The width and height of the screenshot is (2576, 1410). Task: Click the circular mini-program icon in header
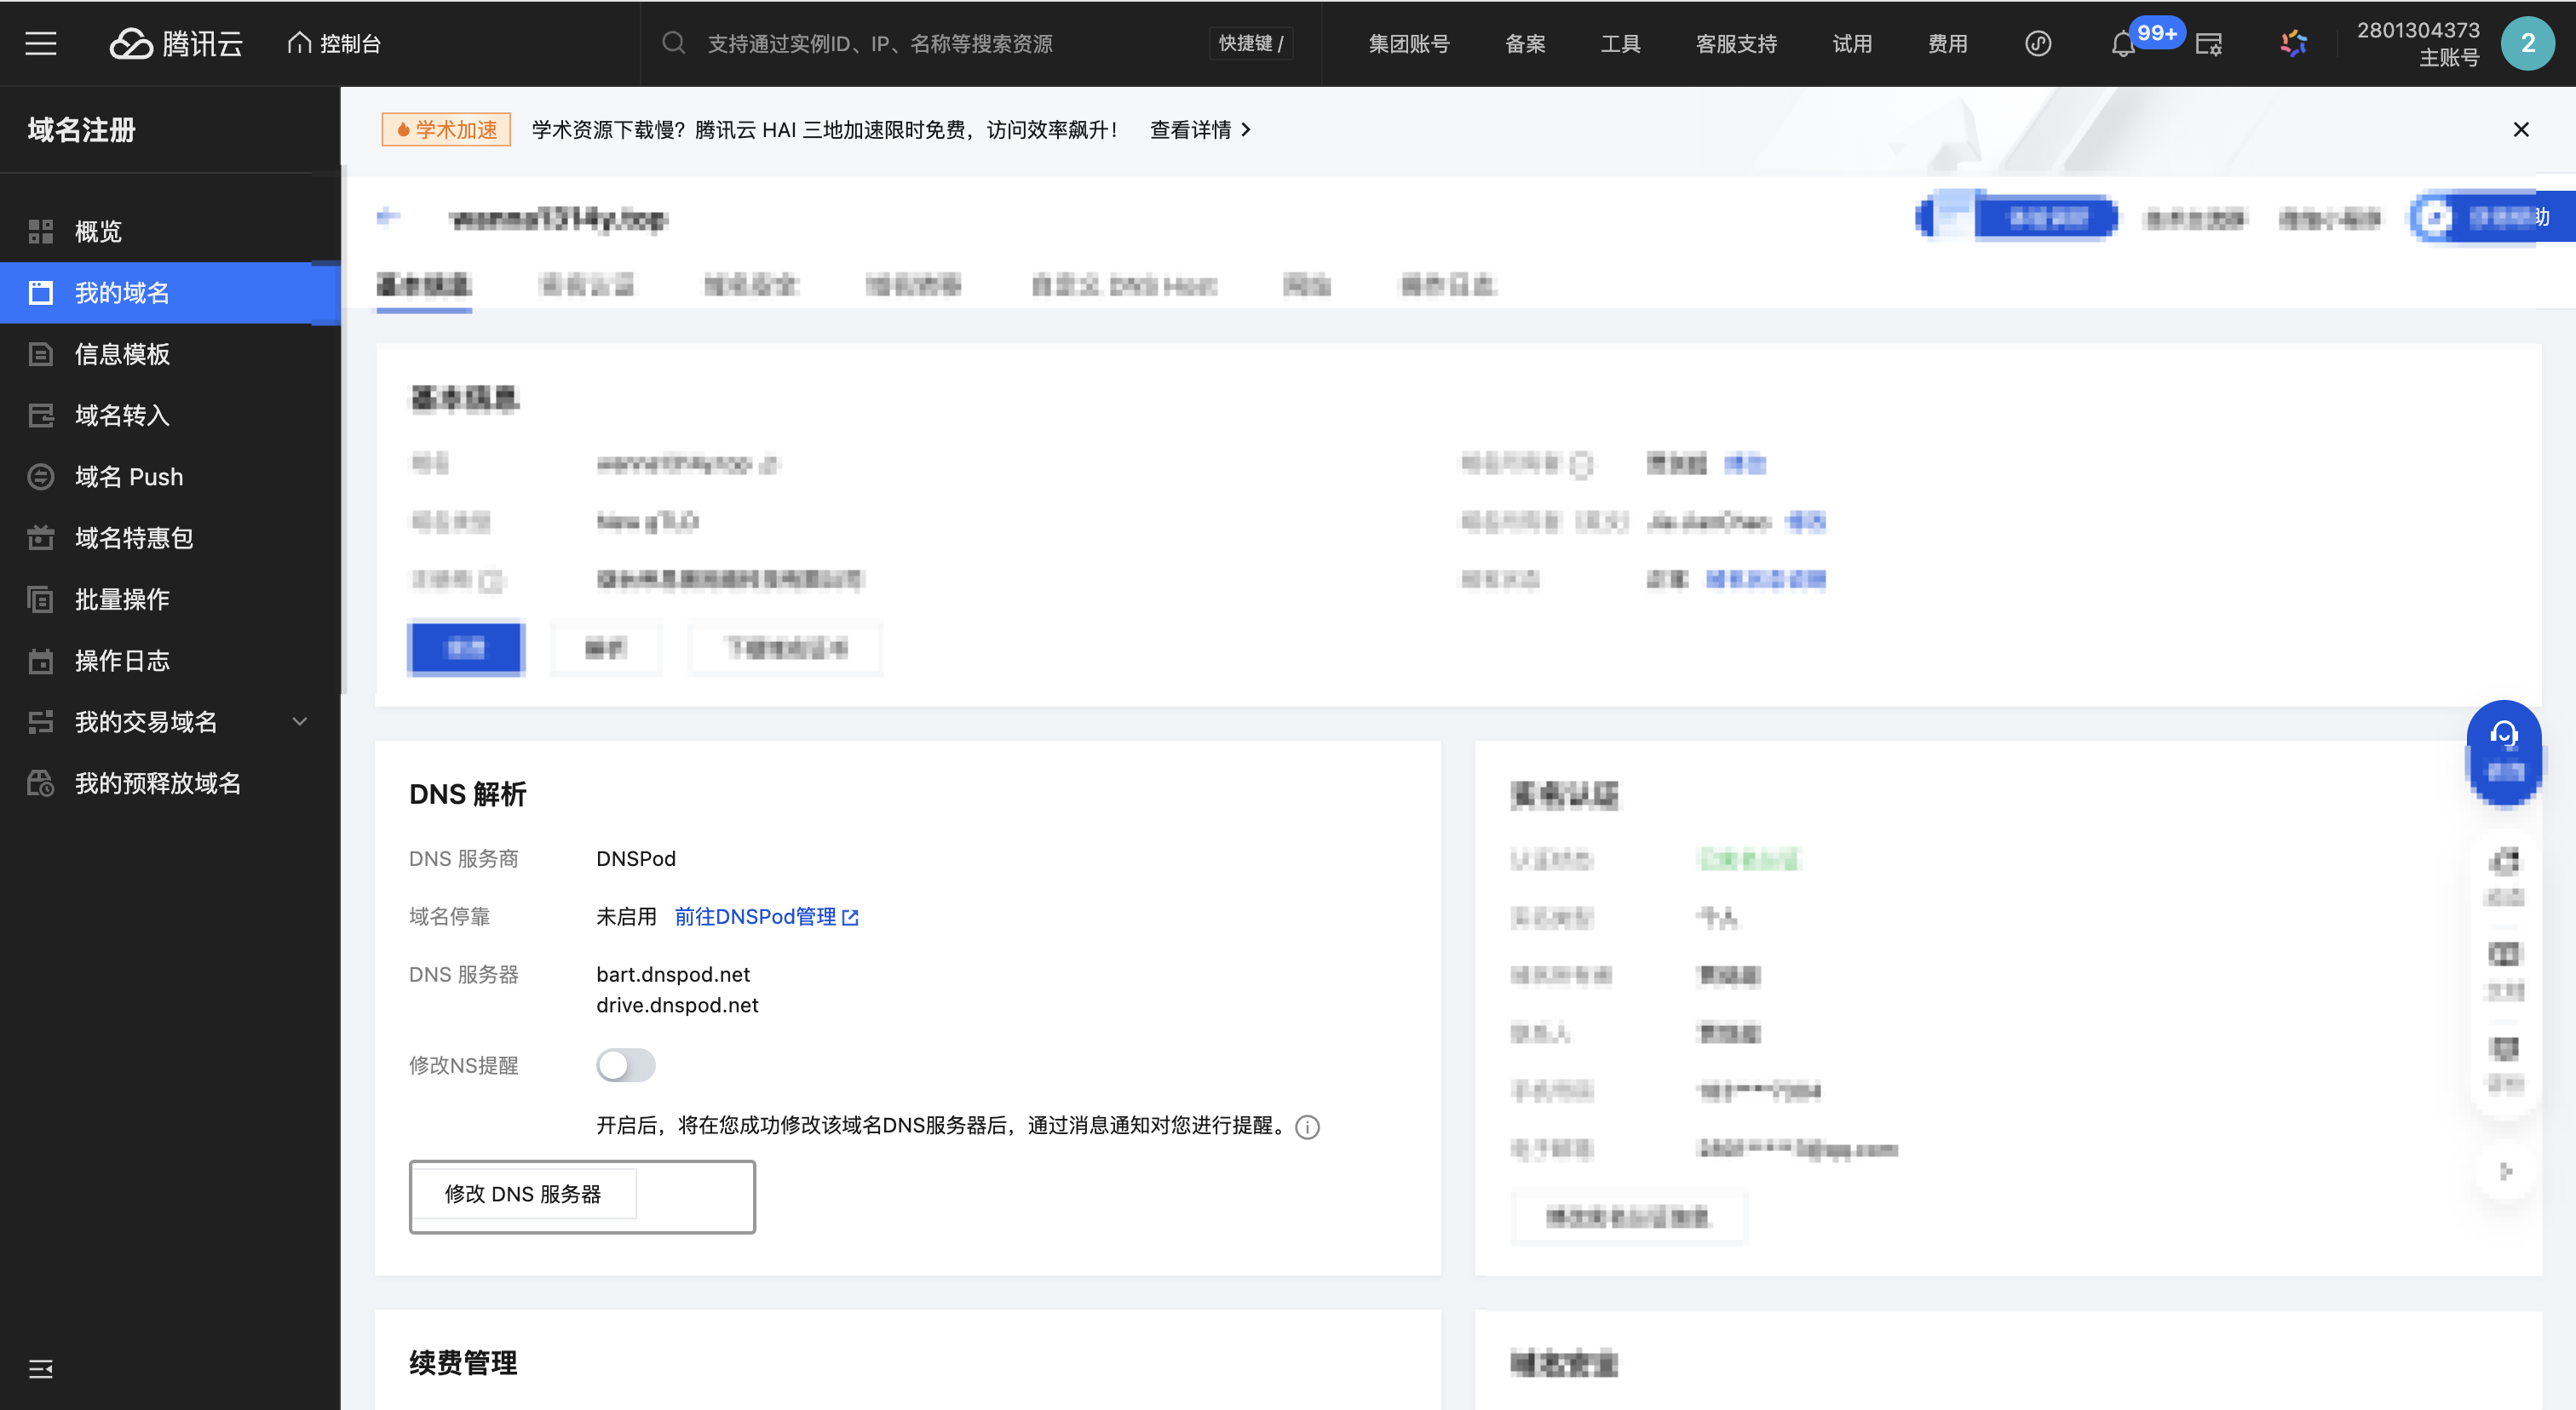2037,43
